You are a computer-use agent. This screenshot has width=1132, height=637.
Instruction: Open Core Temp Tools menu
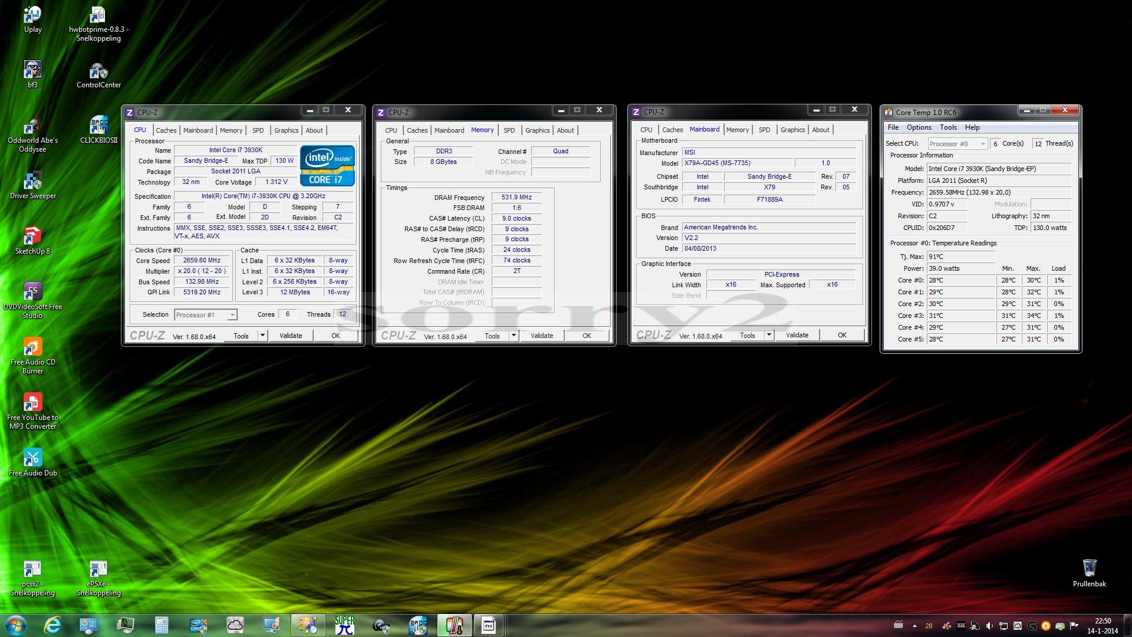click(x=948, y=127)
